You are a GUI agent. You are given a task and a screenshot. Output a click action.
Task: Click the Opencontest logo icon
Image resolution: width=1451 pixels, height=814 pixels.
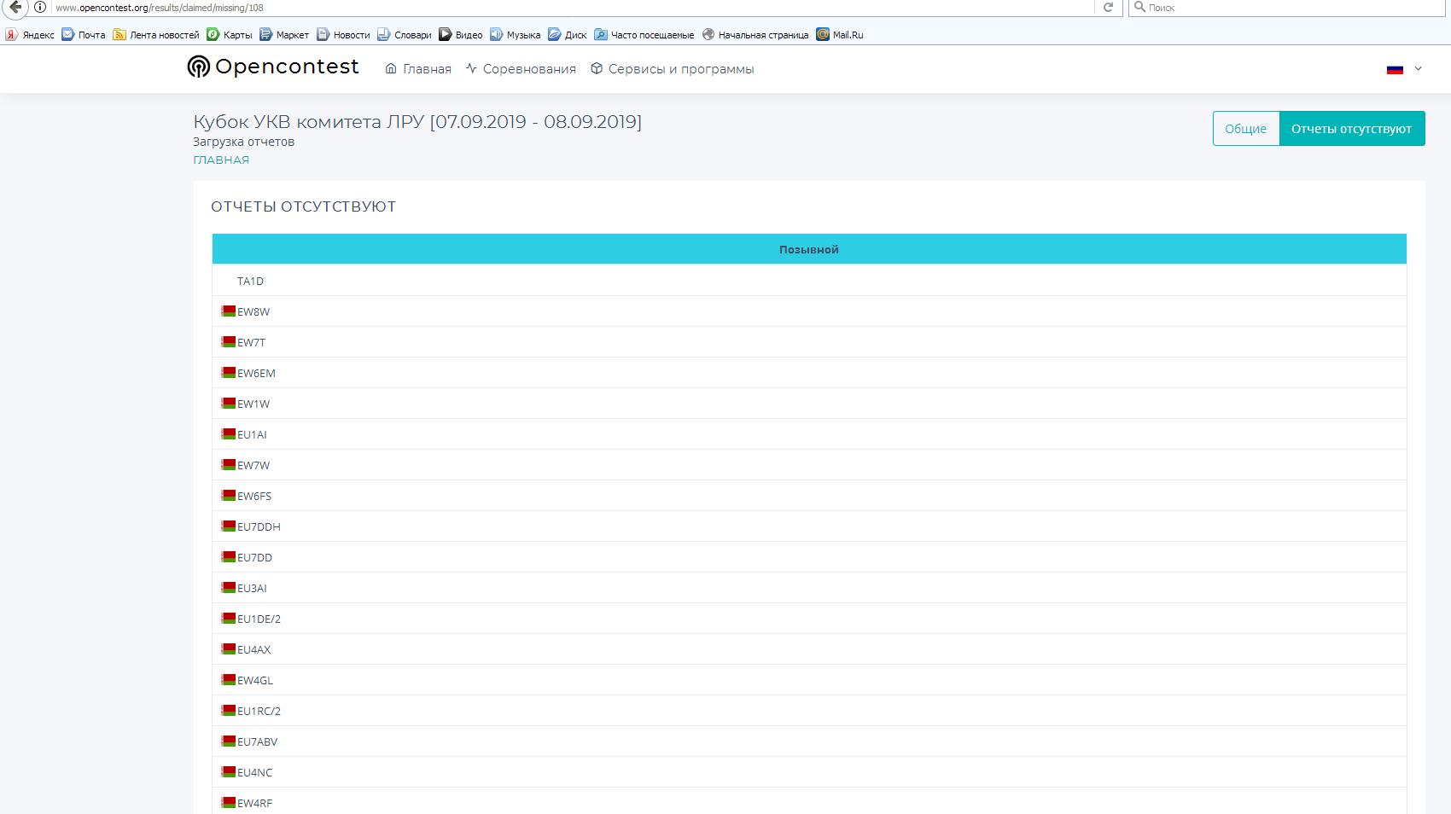pyautogui.click(x=198, y=67)
